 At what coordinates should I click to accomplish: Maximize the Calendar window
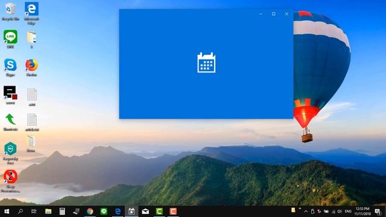273,14
